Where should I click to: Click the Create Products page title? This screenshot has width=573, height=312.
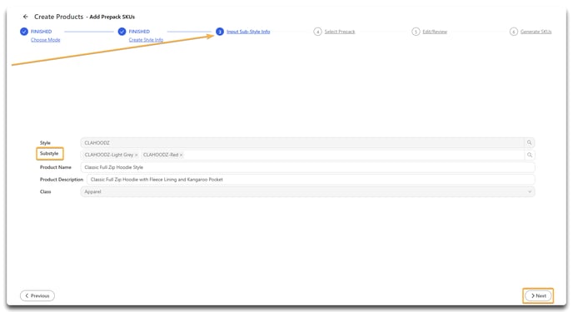[59, 17]
